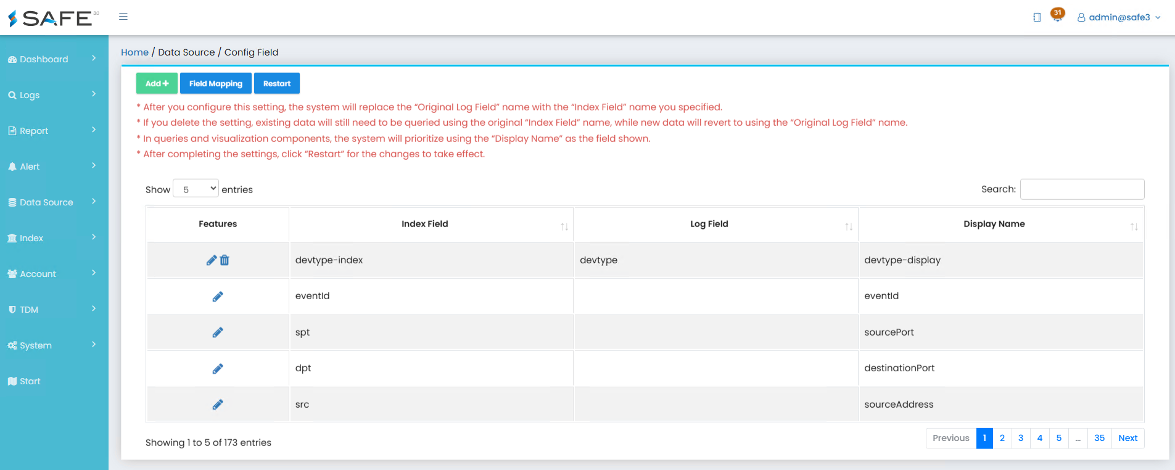Viewport: 1175px width, 470px height.
Task: Click the green Add button
Action: pos(157,83)
